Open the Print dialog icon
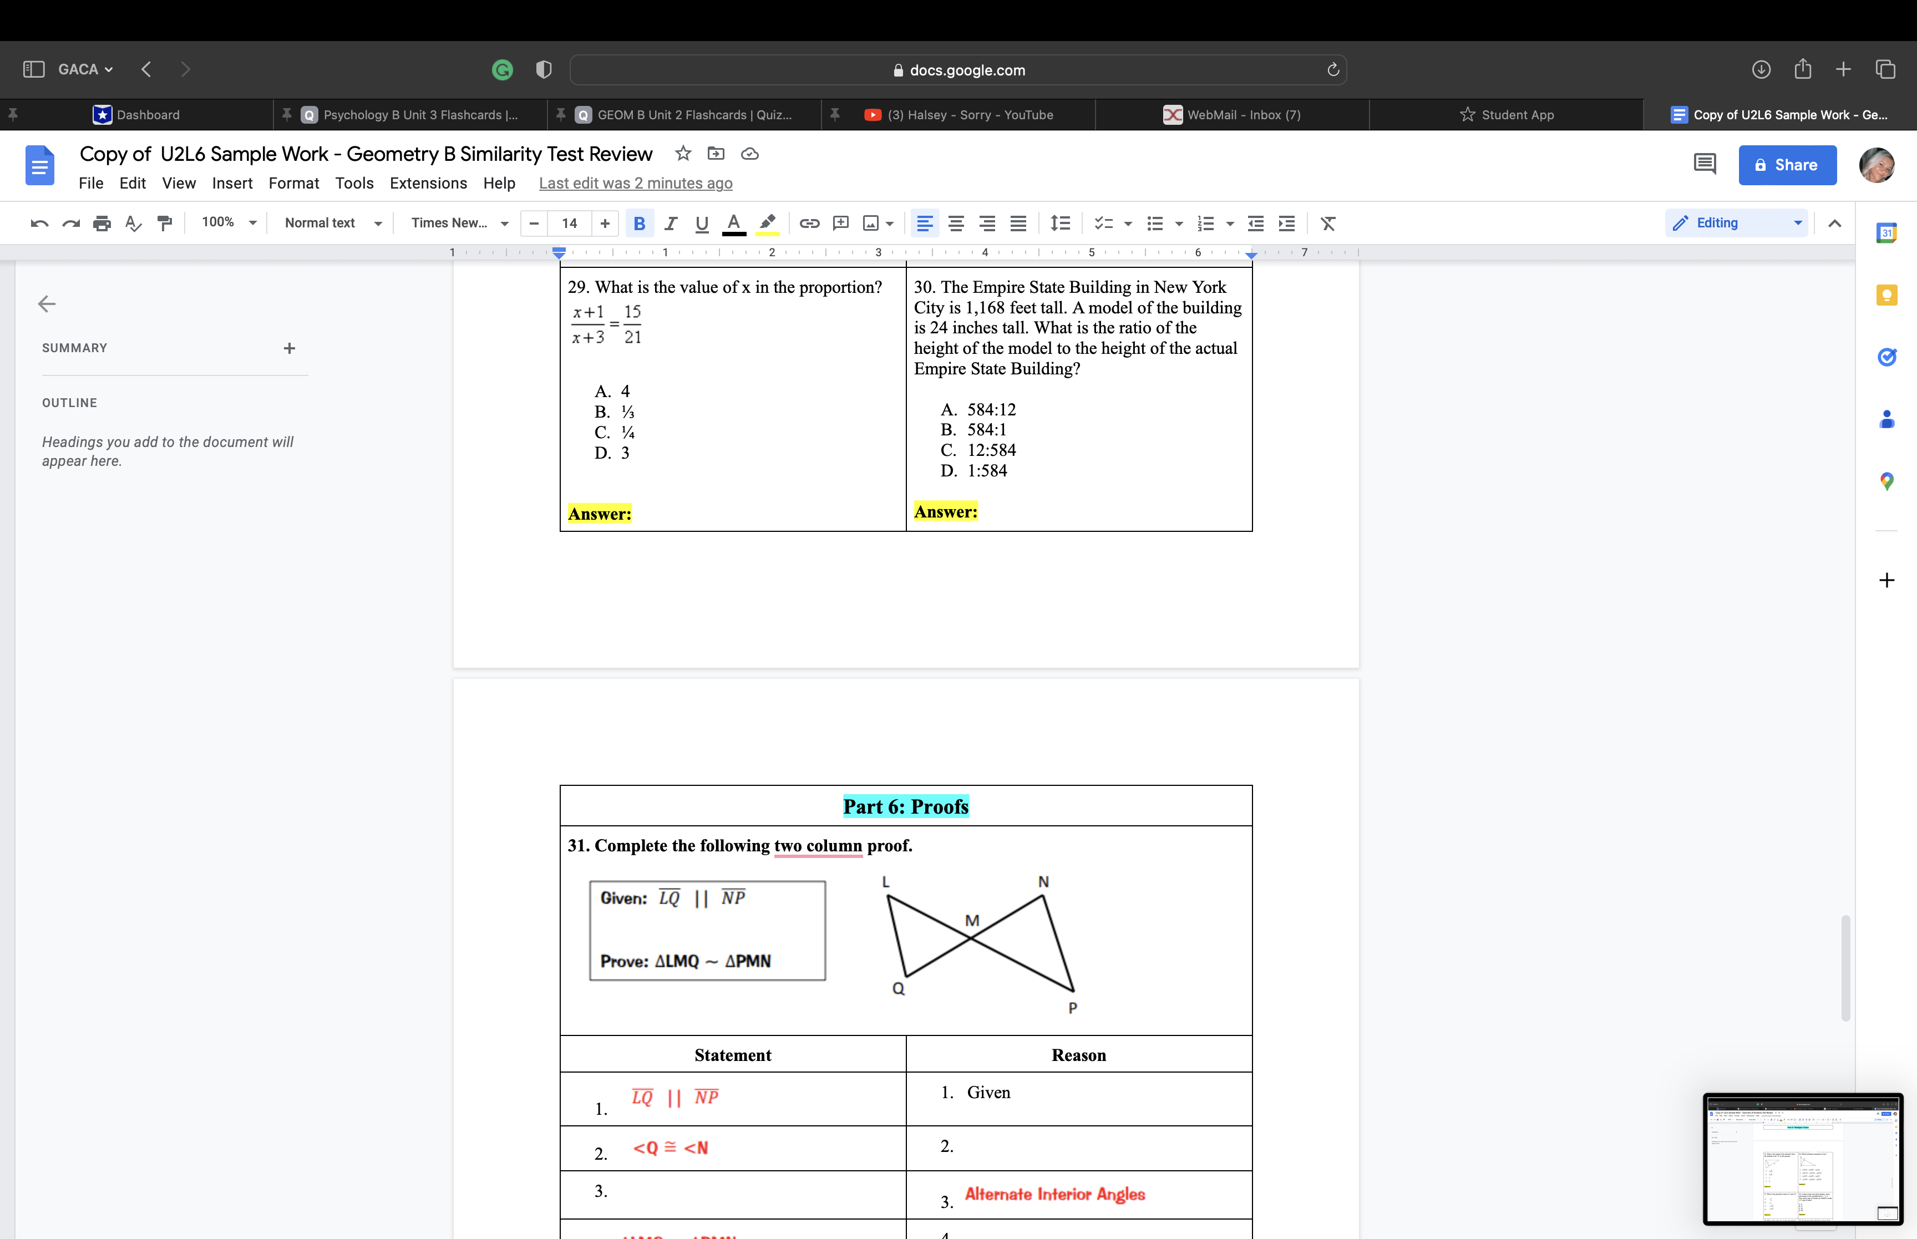This screenshot has height=1239, width=1917. tap(102, 223)
